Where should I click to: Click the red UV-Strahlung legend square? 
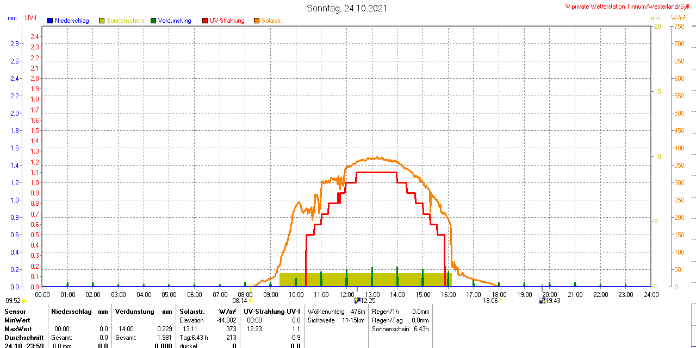pyautogui.click(x=205, y=21)
